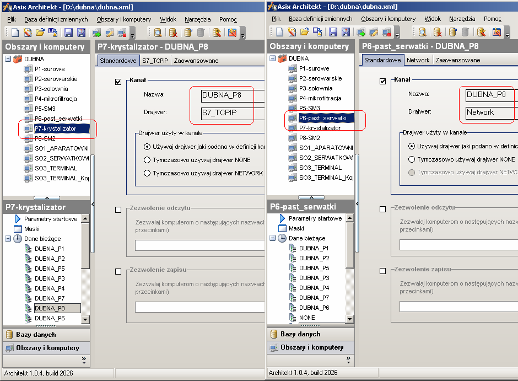The image size is (518, 381).
Task: Switch to Zaawansowane tab in right window
Action: point(458,60)
